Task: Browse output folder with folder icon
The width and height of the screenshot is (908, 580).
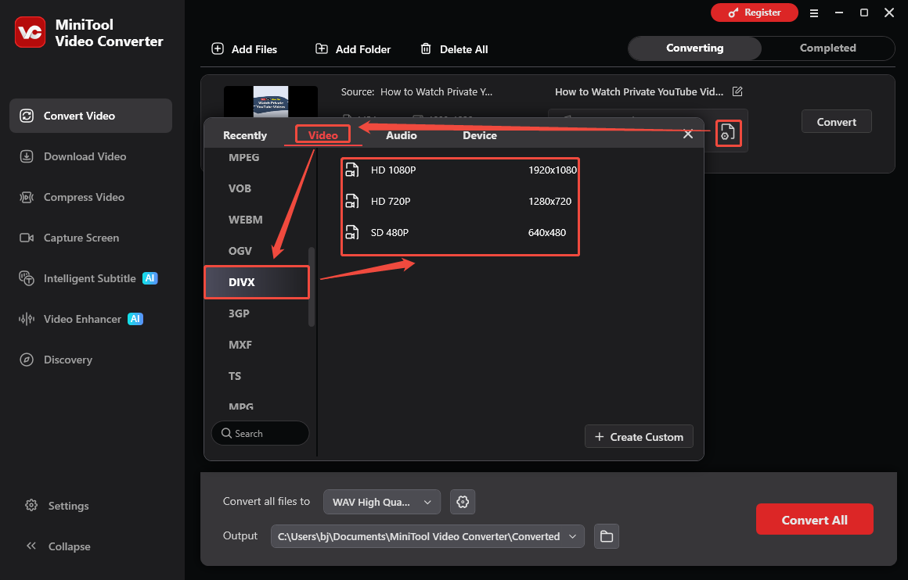Action: click(x=607, y=536)
